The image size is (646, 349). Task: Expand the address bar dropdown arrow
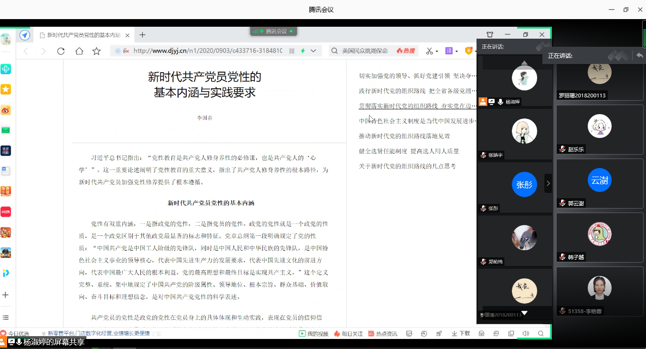coord(313,51)
